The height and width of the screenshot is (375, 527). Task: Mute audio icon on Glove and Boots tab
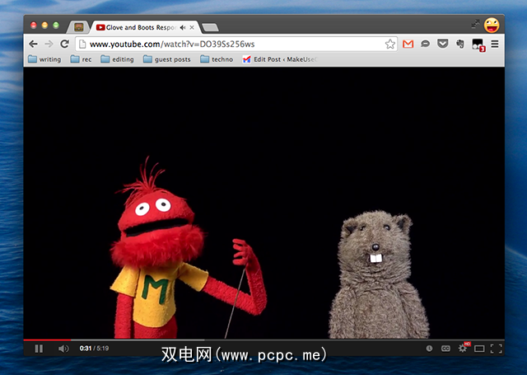pos(183,27)
